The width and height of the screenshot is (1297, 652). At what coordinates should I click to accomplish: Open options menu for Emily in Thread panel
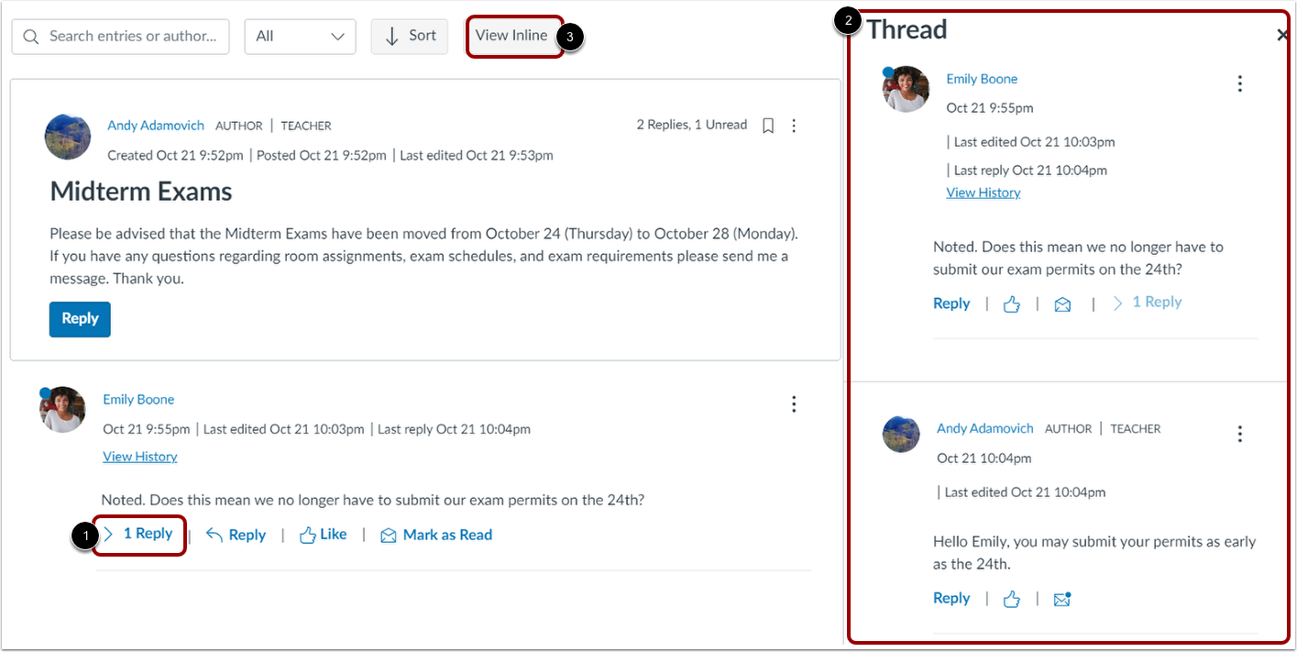pos(1239,84)
